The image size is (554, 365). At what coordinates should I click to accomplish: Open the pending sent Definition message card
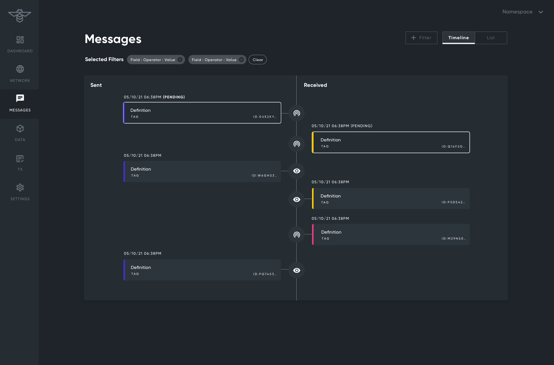coord(202,113)
